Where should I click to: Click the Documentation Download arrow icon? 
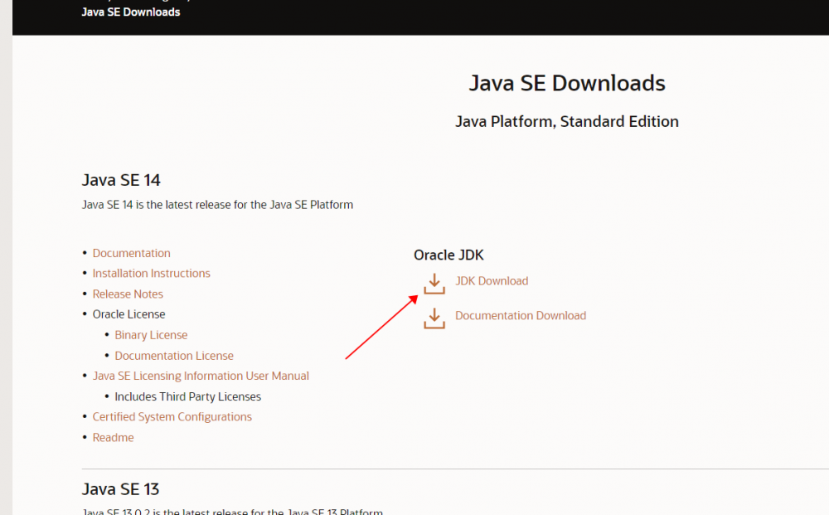[x=434, y=318]
